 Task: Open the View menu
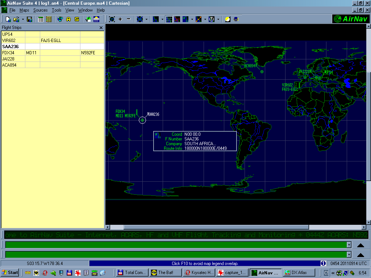pyautogui.click(x=70, y=10)
